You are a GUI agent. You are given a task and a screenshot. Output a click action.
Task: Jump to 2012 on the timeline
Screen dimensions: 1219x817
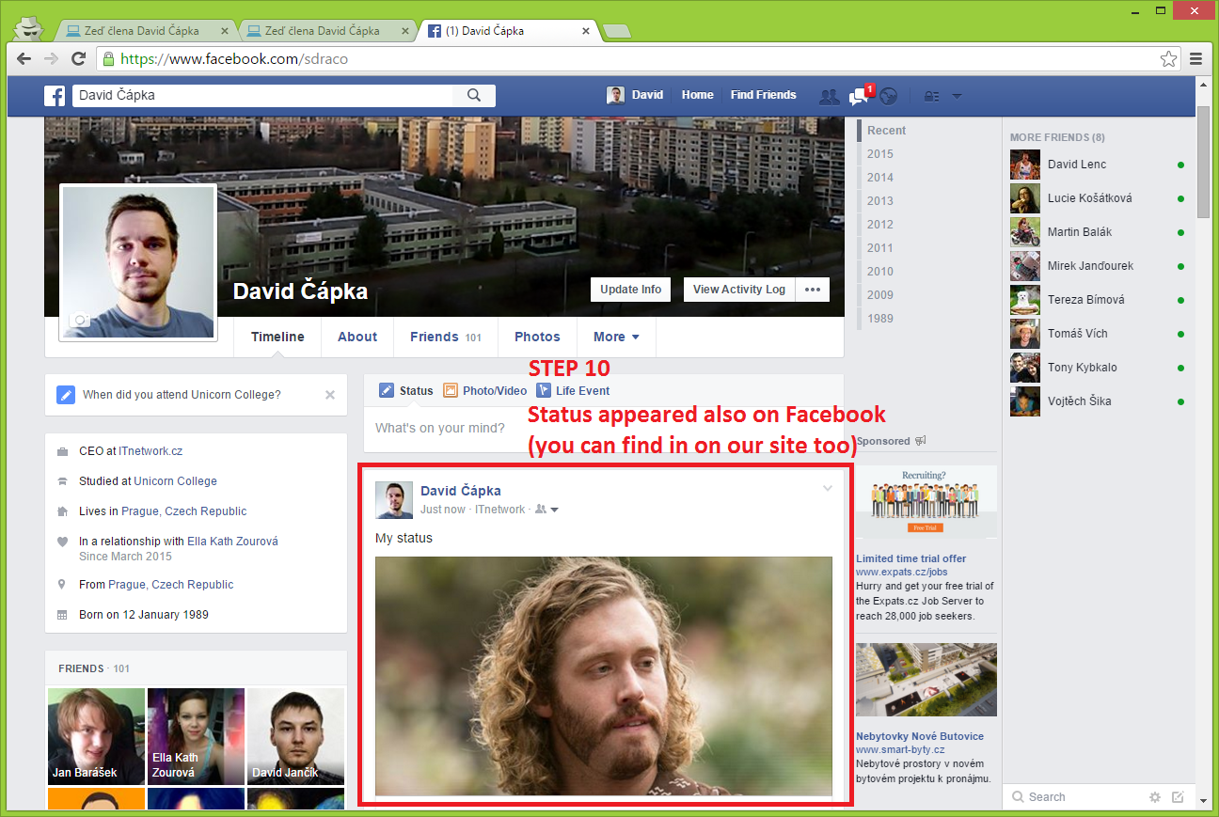click(880, 225)
